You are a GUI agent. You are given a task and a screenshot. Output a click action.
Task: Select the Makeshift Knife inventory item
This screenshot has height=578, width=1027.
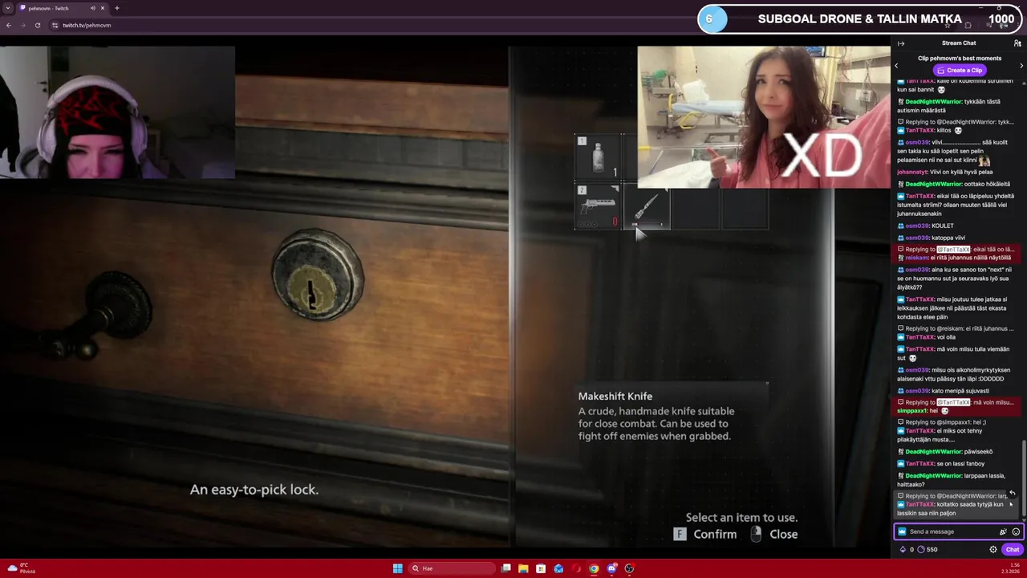(647, 207)
